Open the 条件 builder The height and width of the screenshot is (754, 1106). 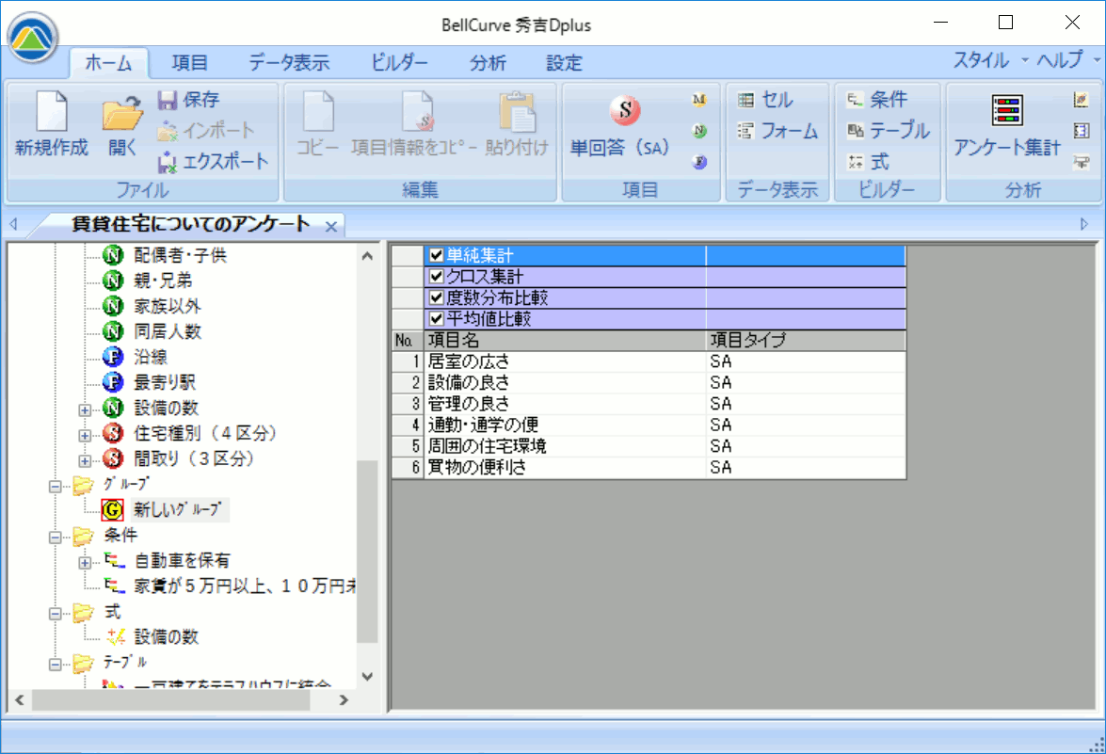[876, 100]
